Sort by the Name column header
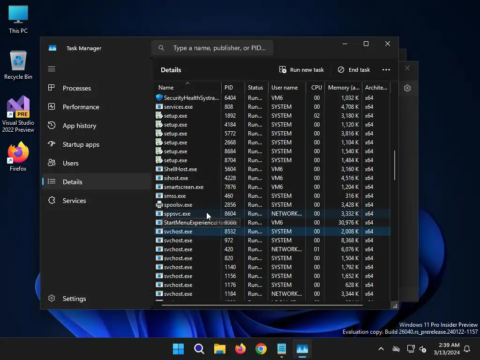The width and height of the screenshot is (480, 360). coord(187,88)
